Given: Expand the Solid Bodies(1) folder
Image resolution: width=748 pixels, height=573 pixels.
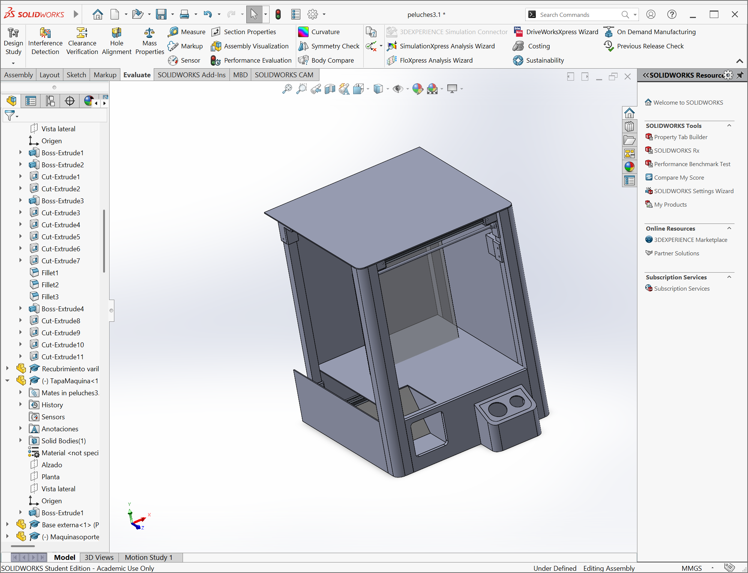Looking at the screenshot, I should pyautogui.click(x=21, y=441).
